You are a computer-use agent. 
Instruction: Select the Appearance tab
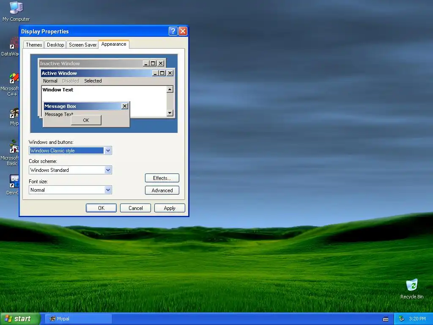coord(114,44)
